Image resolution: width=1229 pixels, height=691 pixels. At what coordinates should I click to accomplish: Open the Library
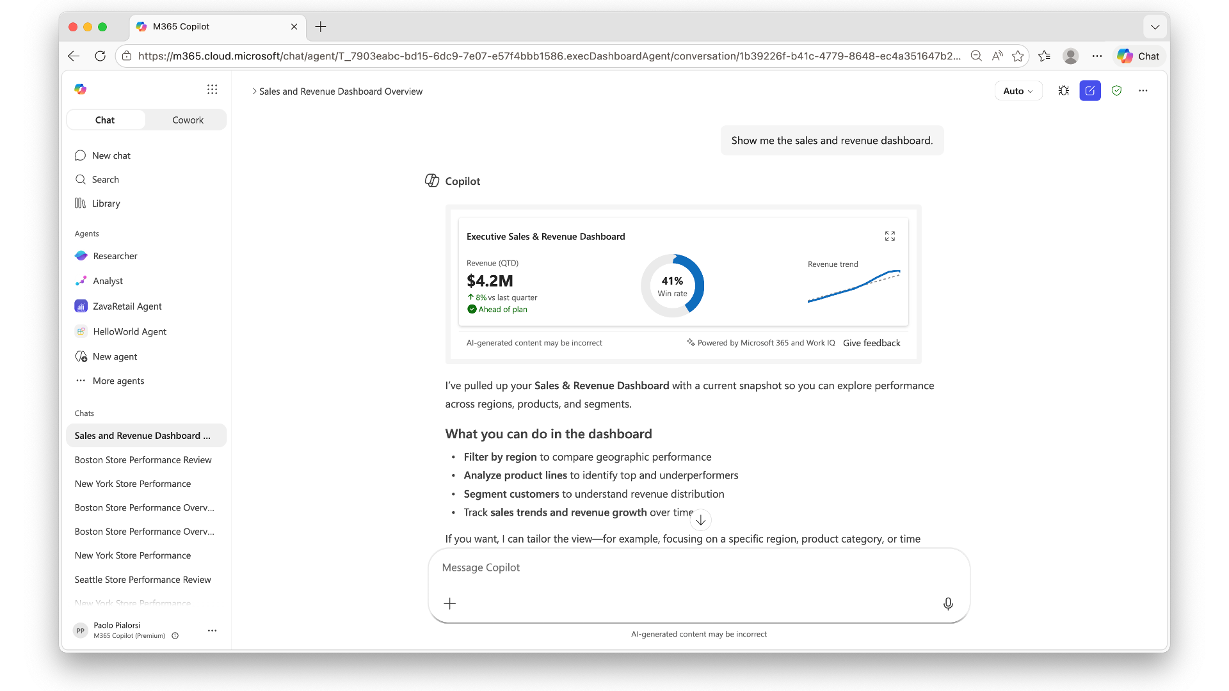pyautogui.click(x=146, y=203)
